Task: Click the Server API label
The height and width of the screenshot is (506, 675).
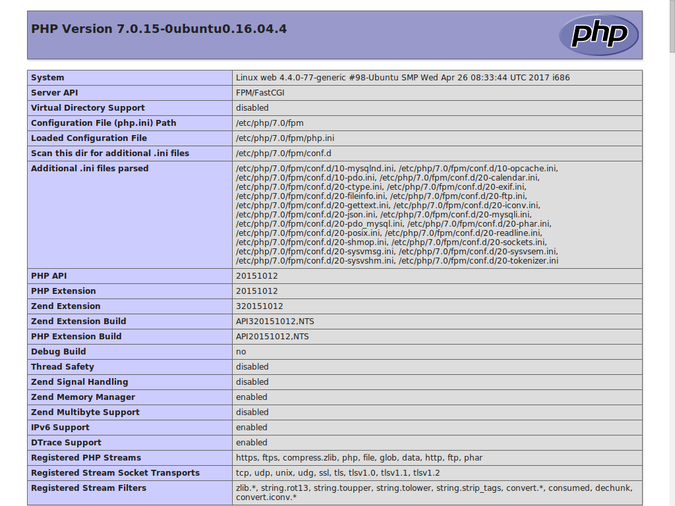Action: [x=54, y=93]
